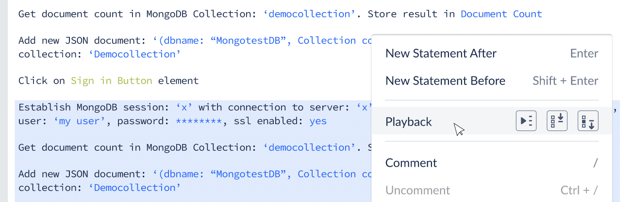Click the play-up-to-here icon with arrow above line
Image resolution: width=632 pixels, height=202 pixels.
coord(557,121)
